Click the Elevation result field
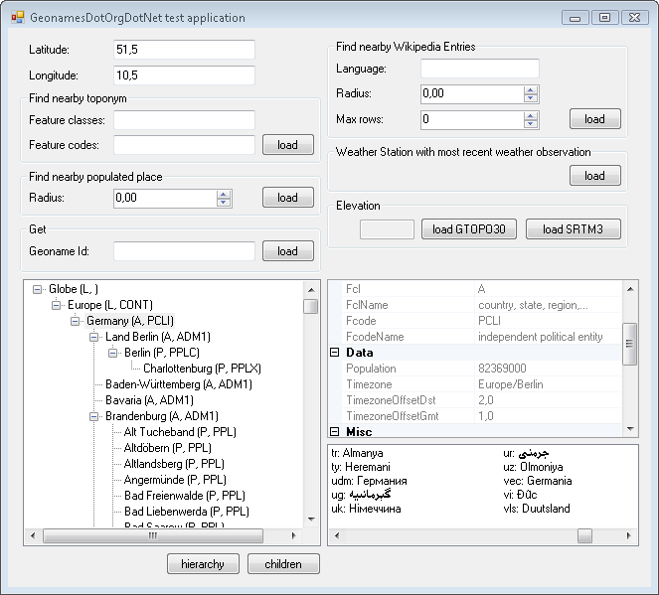659x595 pixels. [387, 229]
